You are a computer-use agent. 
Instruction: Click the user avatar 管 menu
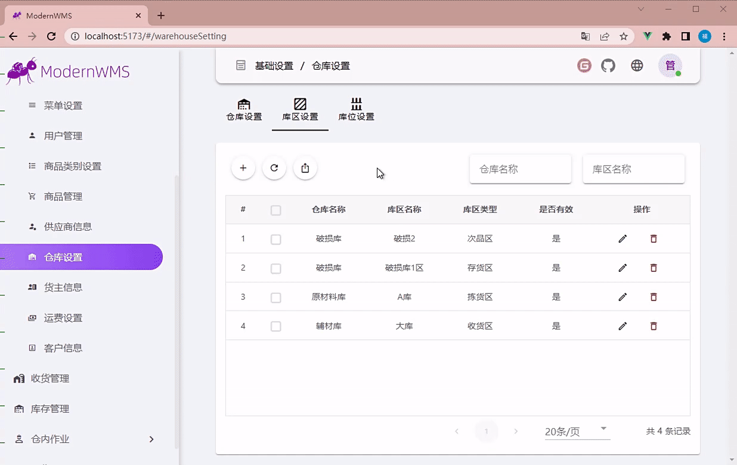pos(670,66)
